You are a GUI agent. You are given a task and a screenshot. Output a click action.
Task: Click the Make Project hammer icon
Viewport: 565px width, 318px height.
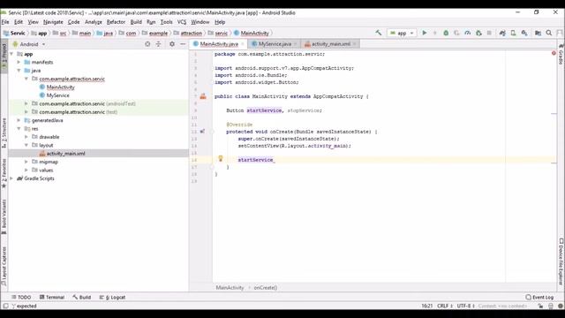(379, 33)
